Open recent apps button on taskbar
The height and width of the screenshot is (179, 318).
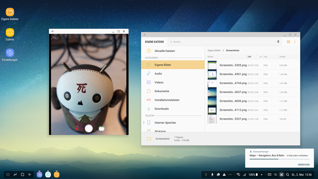(23, 174)
